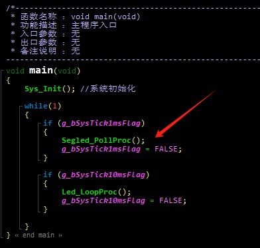This screenshot has height=248, width=260.
Task: Click FALSE on the 1ms flag line
Action: pos(166,149)
